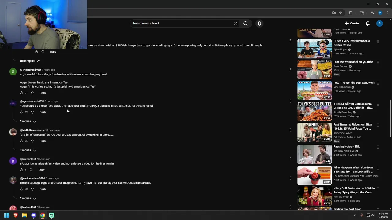Like the @ngcastronerd4791 comment
The width and height of the screenshot is (392, 220).
pos(21,112)
